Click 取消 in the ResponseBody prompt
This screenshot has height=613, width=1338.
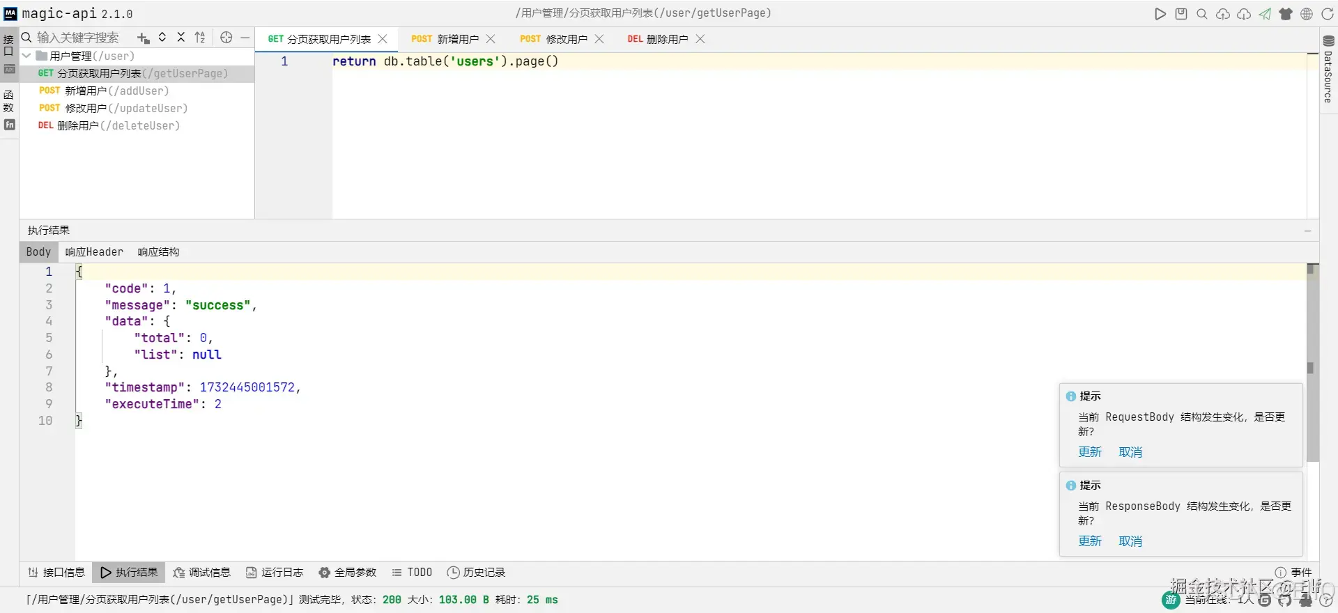[x=1130, y=541]
